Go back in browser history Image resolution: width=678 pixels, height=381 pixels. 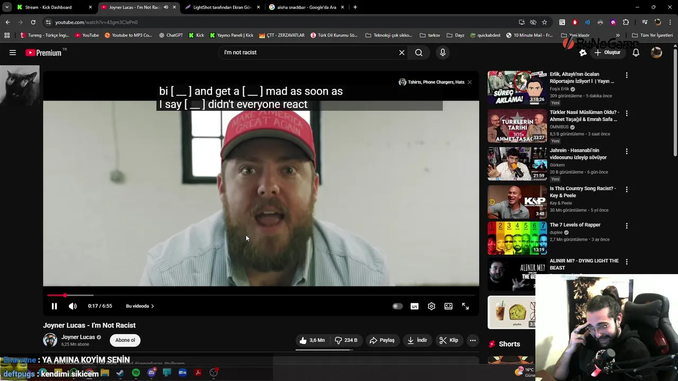click(7, 22)
